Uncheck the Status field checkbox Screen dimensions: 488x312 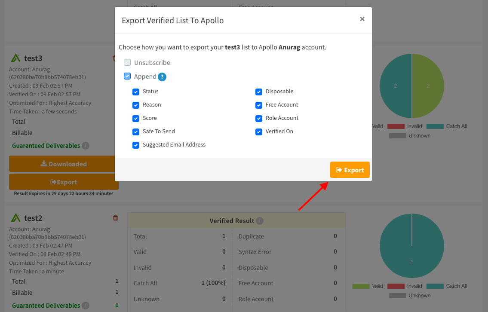136,92
